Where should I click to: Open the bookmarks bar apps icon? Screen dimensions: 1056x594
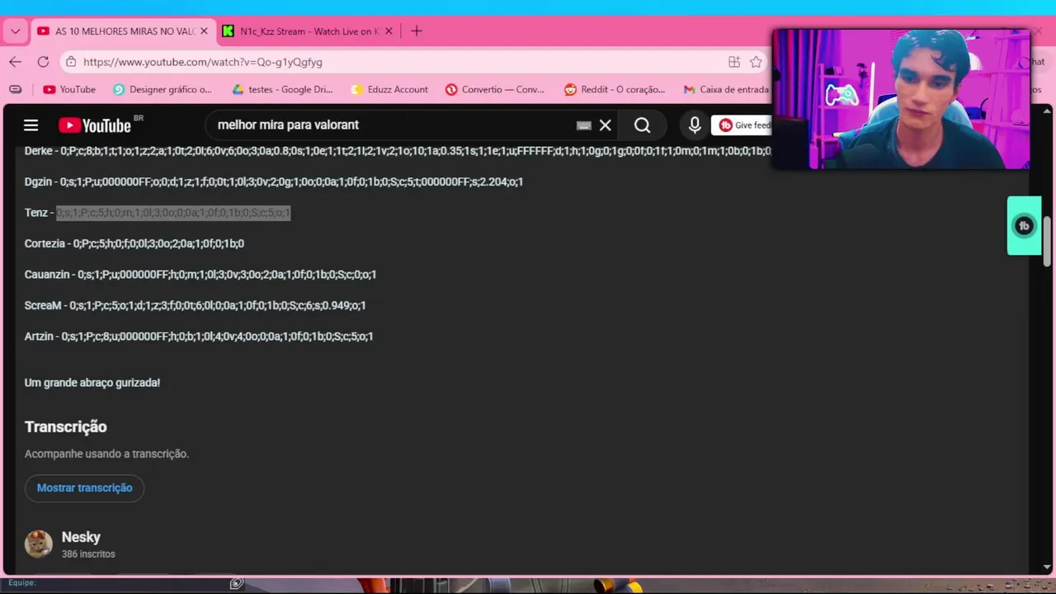click(x=15, y=89)
